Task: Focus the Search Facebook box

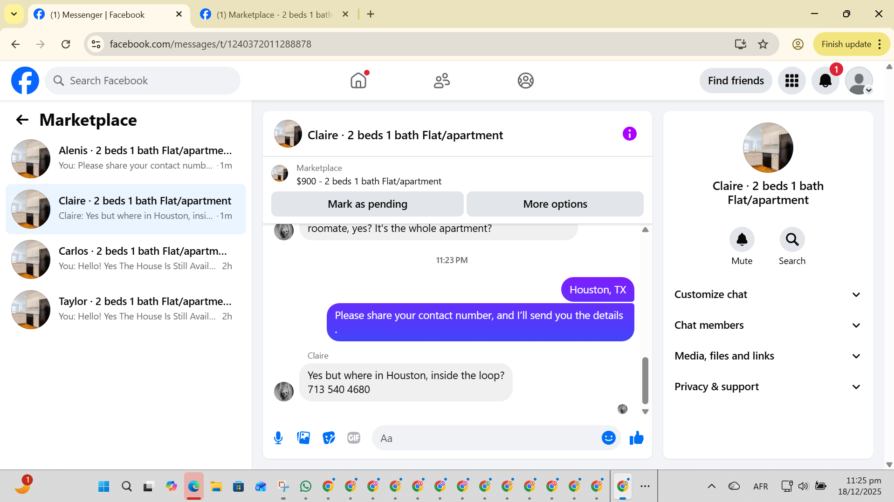Action: [x=143, y=81]
